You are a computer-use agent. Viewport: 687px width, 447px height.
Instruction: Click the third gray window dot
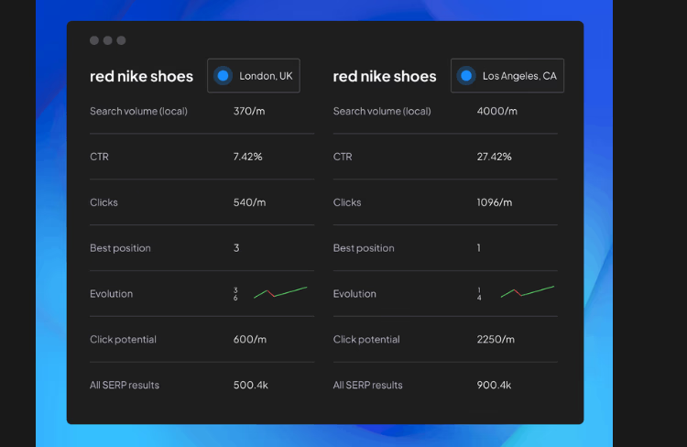coord(121,40)
